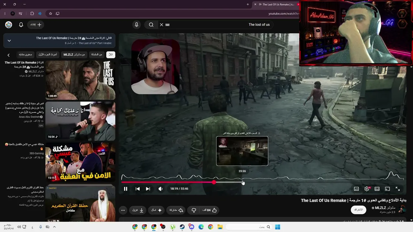Open a new Chrome tab
The image size is (413, 232).
click(x=248, y=5)
